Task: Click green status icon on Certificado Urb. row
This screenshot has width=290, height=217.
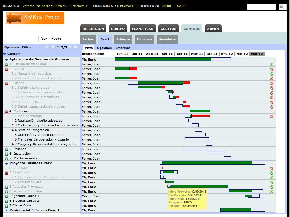Action: [x=272, y=182]
